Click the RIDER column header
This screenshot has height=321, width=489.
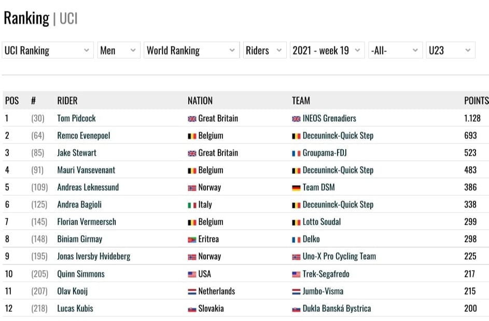[67, 101]
